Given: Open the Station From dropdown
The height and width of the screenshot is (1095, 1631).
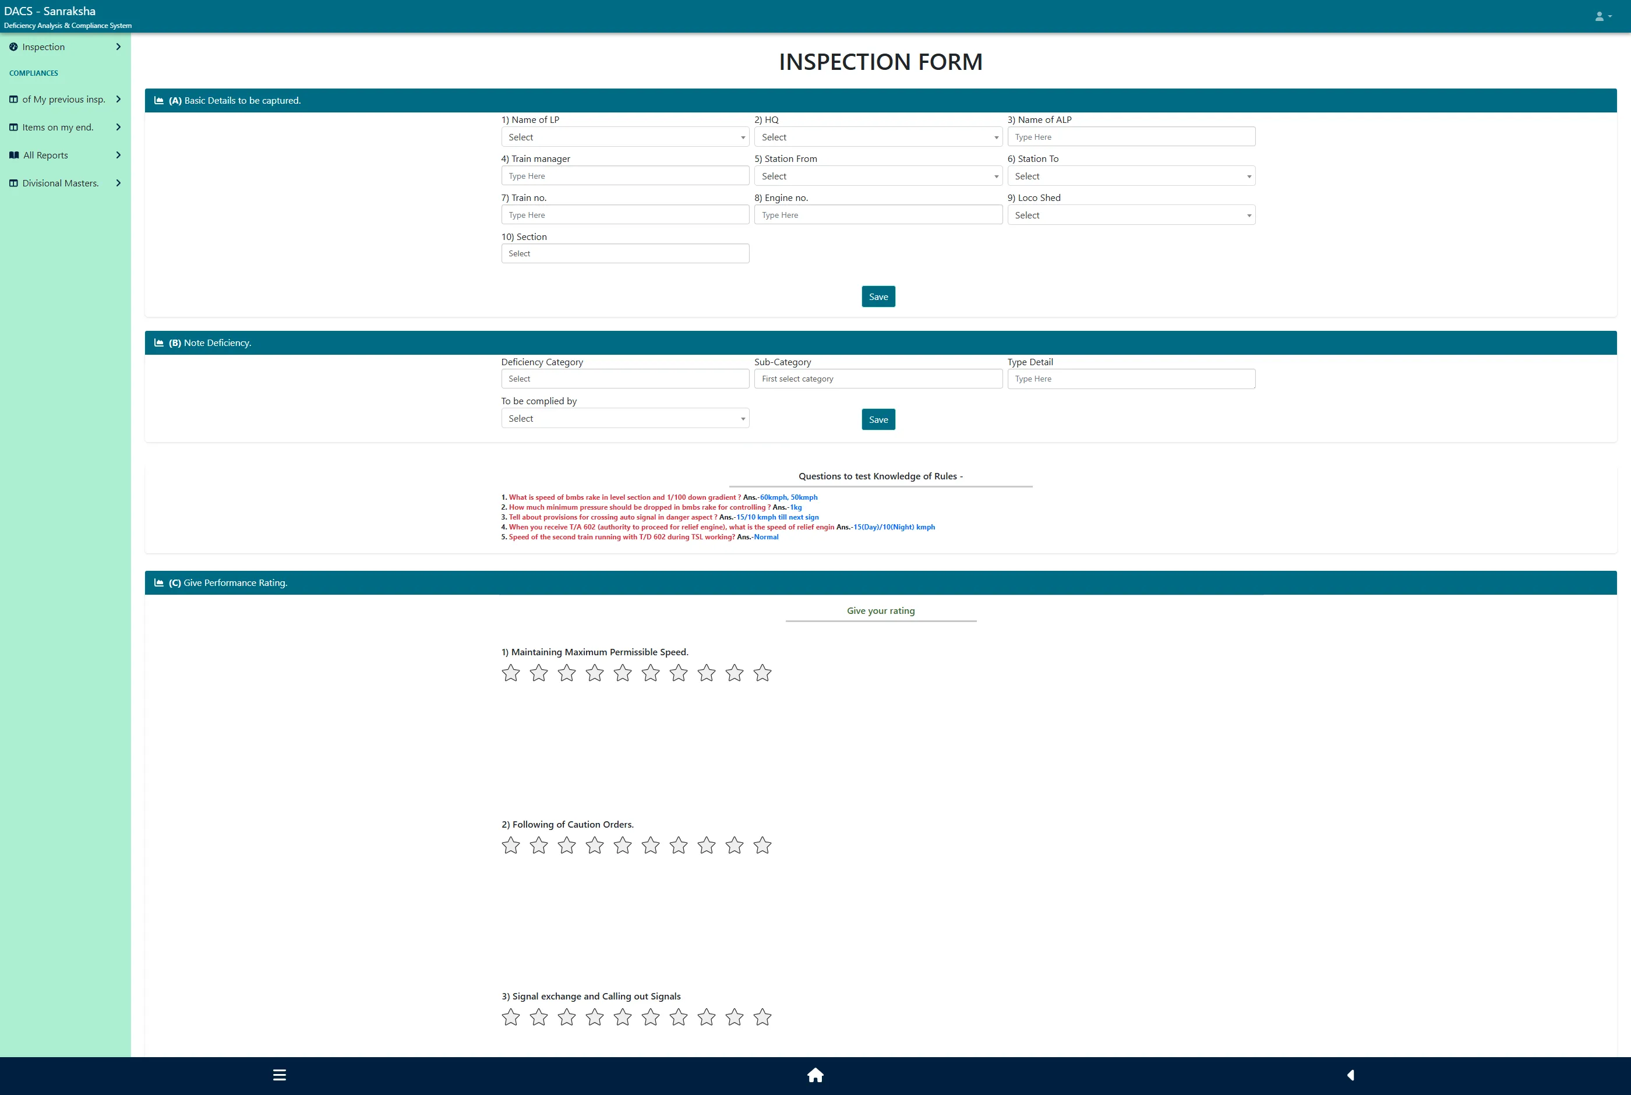Looking at the screenshot, I should click(878, 176).
